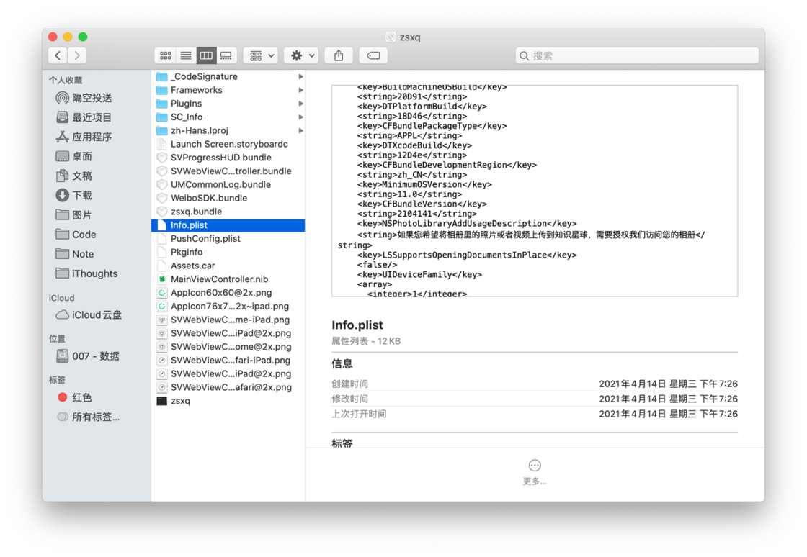Switch to list view in toolbar
The height and width of the screenshot is (557, 807).
[186, 55]
